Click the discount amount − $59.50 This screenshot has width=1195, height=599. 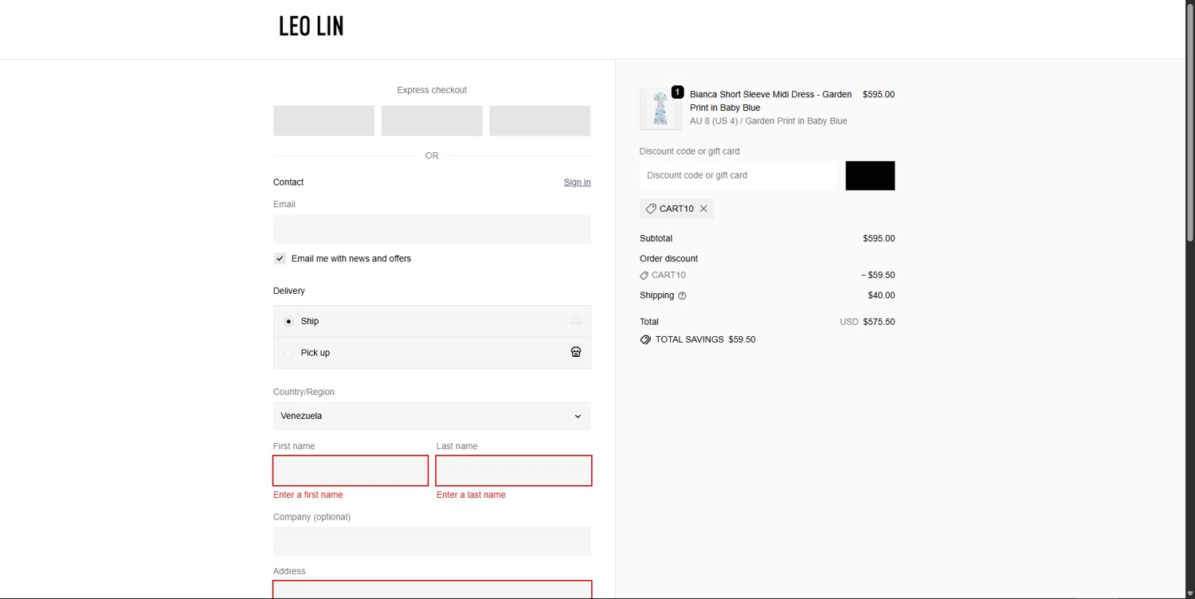[878, 276]
